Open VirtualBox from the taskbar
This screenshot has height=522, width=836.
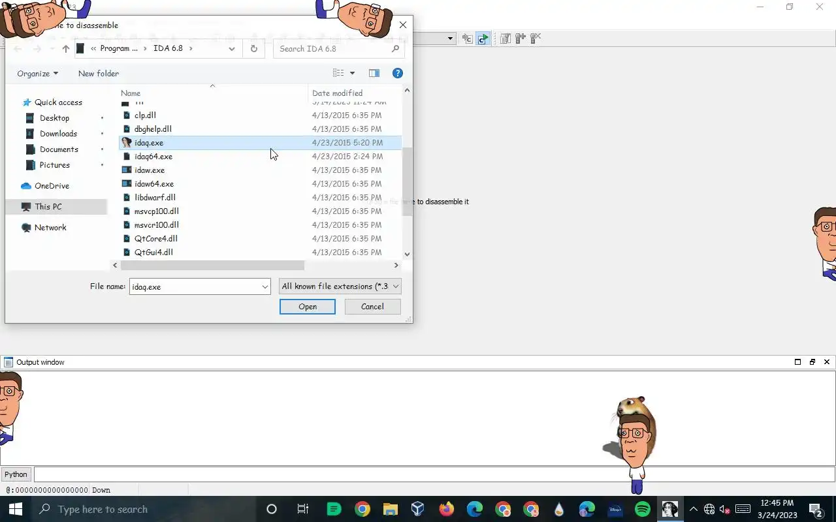click(x=418, y=509)
